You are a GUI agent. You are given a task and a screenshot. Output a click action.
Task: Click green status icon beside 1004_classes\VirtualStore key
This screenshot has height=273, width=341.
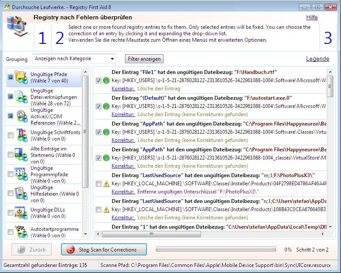tap(106, 158)
